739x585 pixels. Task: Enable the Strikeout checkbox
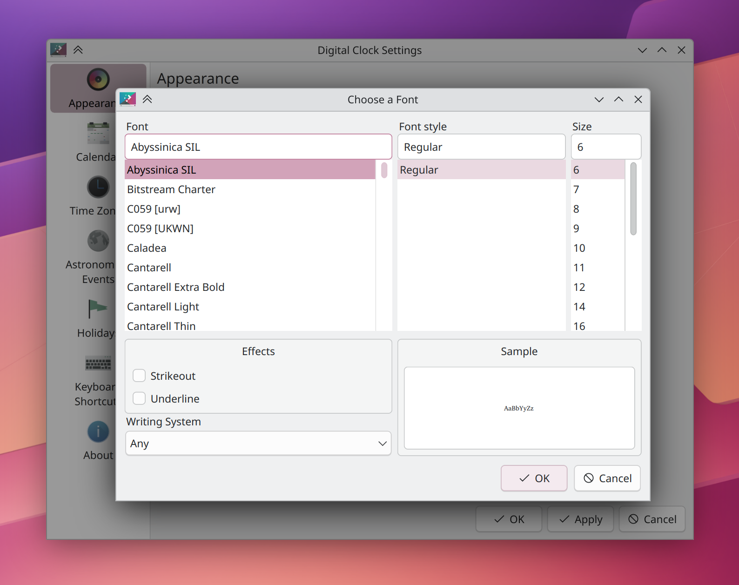(x=139, y=376)
